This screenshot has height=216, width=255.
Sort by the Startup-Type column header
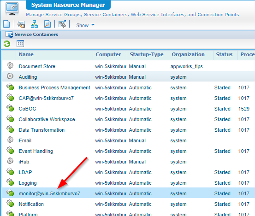tap(147, 54)
